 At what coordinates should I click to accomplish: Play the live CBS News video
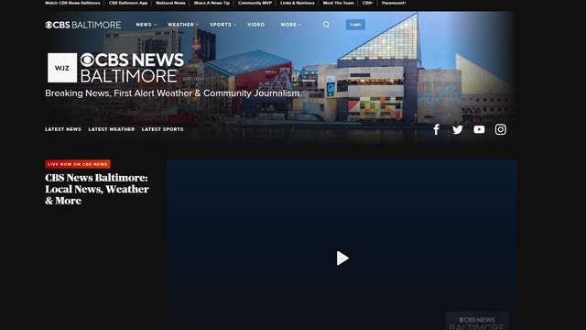(x=342, y=258)
